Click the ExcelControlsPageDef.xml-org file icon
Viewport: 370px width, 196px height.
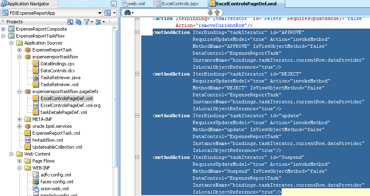(36, 105)
